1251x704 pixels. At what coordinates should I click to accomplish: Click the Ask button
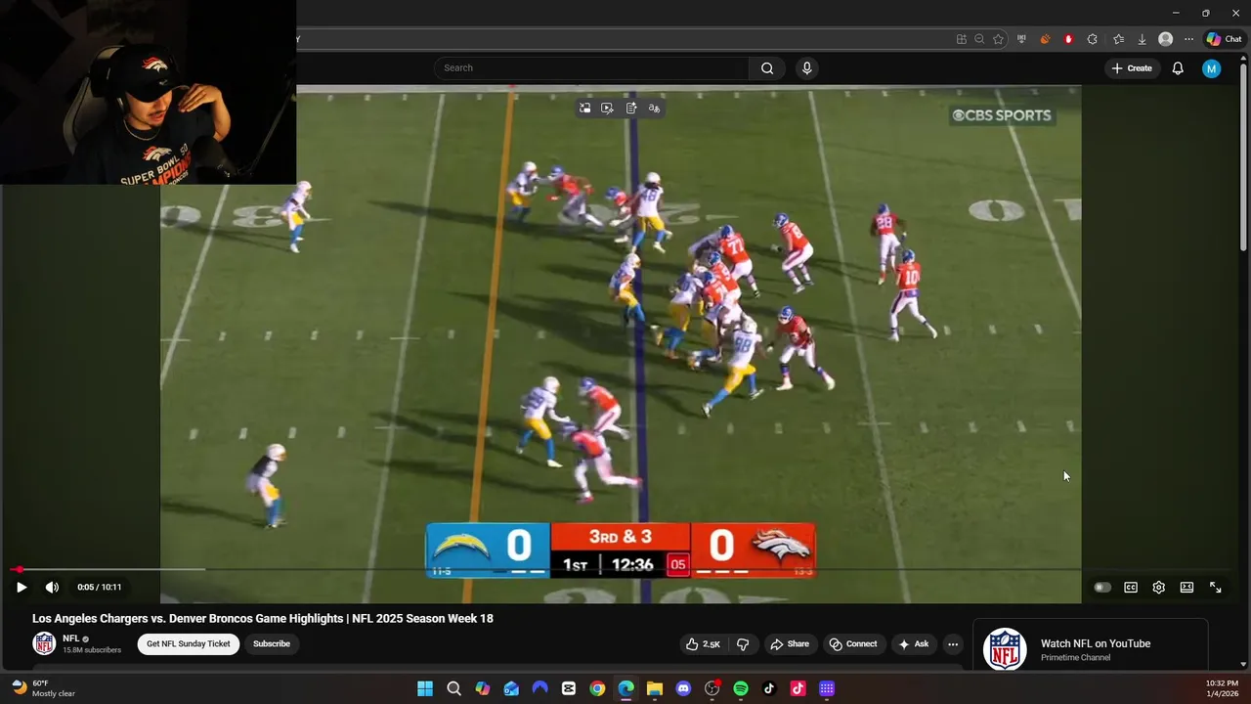(x=914, y=644)
